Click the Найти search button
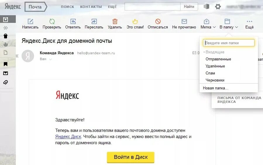This screenshot has width=263, height=165. (189, 6)
